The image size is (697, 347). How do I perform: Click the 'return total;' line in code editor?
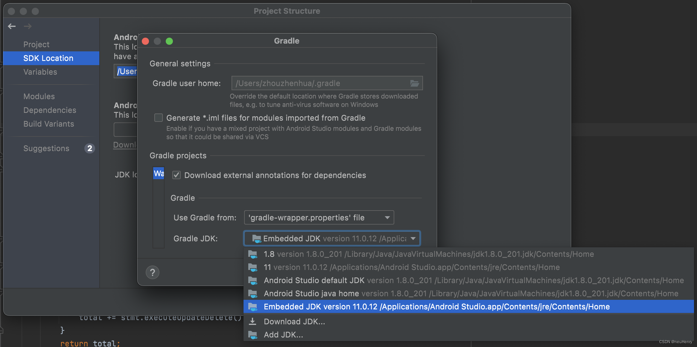pos(90,343)
